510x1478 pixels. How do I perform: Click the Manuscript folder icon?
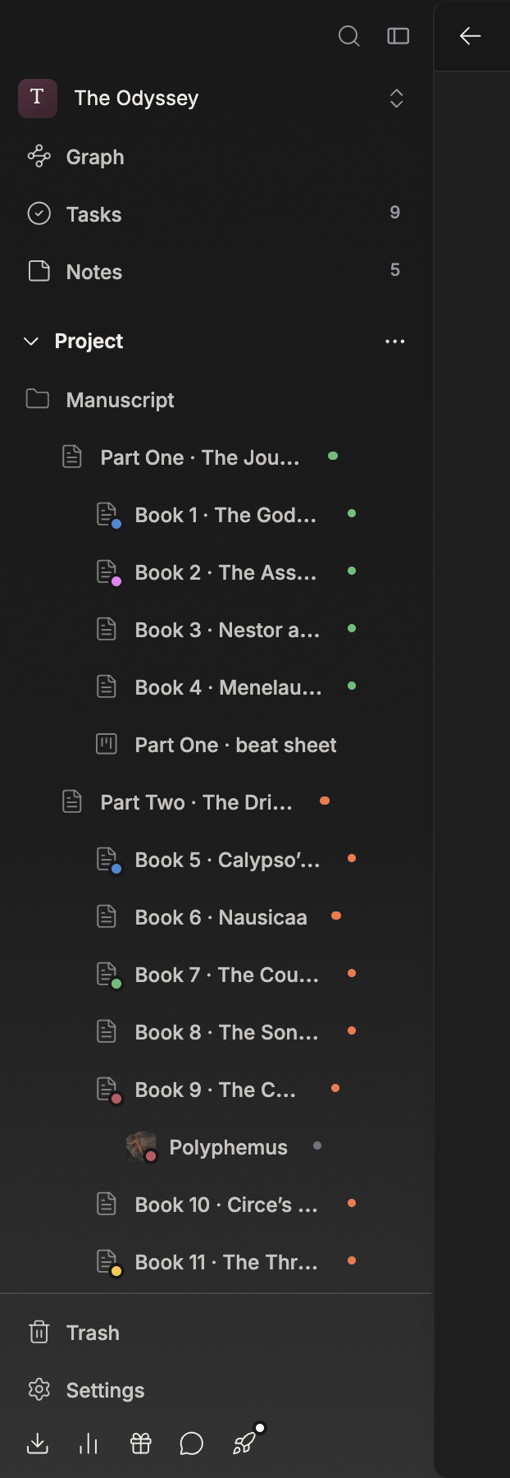(x=38, y=399)
